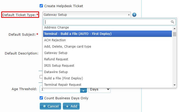Image resolution: width=179 pixels, height=112 pixels.
Task: Uncheck Create Helpdesk Ticket checkbox
Action: tap(41, 6)
